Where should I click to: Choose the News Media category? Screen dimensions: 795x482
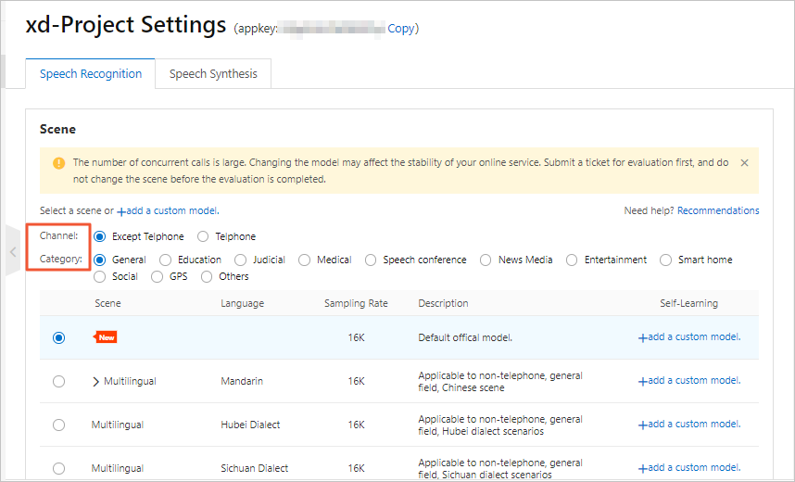pos(486,260)
